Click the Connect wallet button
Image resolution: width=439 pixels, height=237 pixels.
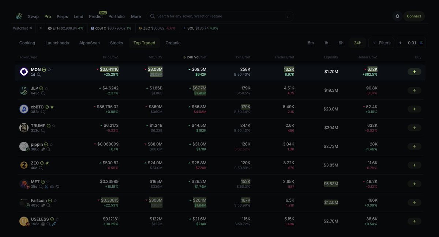pyautogui.click(x=414, y=16)
